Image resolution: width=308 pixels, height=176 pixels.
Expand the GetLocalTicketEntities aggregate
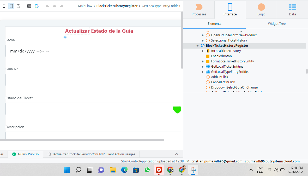click(x=203, y=66)
